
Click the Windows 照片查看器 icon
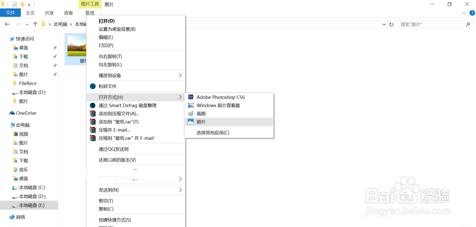[x=191, y=106]
